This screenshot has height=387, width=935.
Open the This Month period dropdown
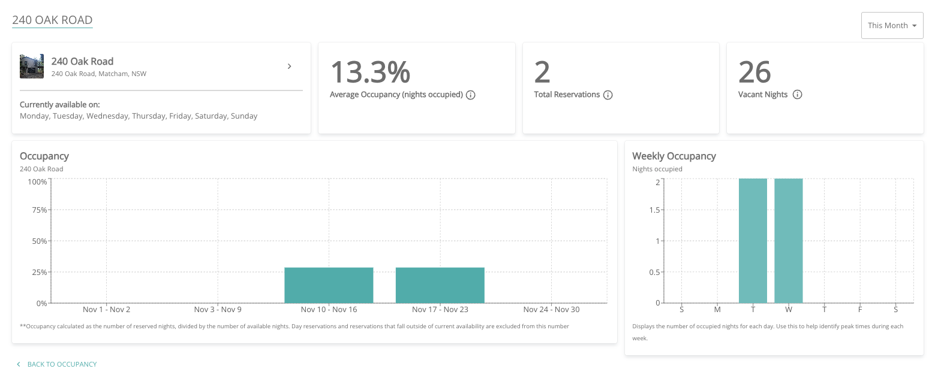tap(892, 26)
